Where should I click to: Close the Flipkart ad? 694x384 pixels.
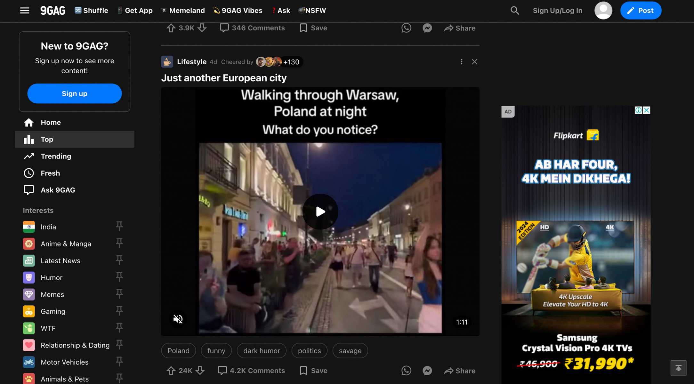[647, 110]
